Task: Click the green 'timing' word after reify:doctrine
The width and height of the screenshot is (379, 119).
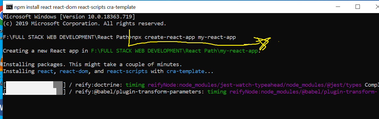Action: click(x=135, y=85)
